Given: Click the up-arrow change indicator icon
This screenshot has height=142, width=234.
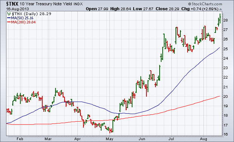Looking at the screenshot, I should (220, 9).
